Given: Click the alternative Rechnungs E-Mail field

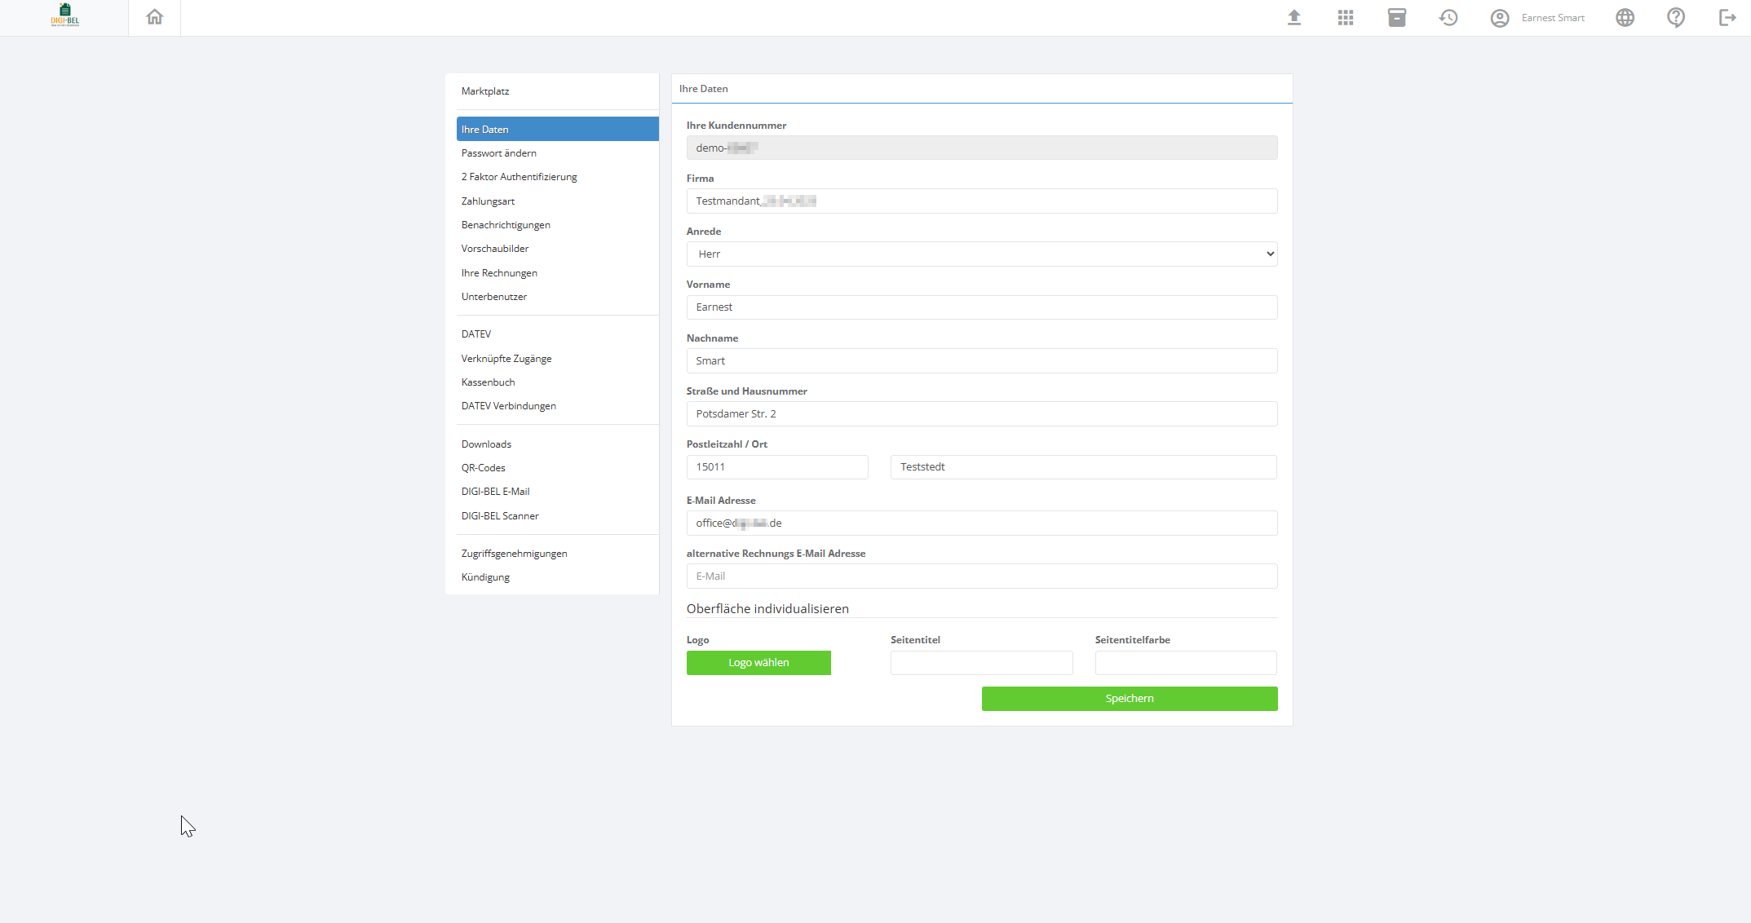Looking at the screenshot, I should pyautogui.click(x=981, y=576).
